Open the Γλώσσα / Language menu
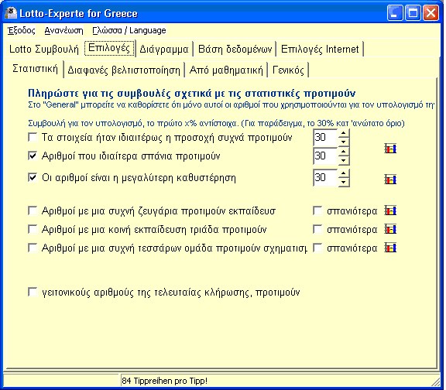Image resolution: width=446 pixels, height=390 pixels. [x=130, y=30]
